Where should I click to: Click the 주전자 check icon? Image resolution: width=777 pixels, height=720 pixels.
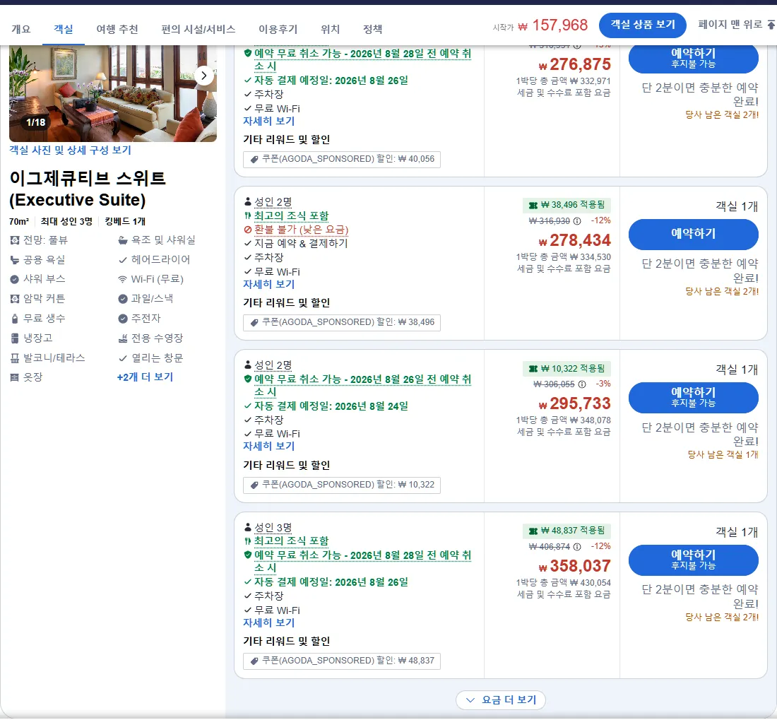click(x=123, y=319)
